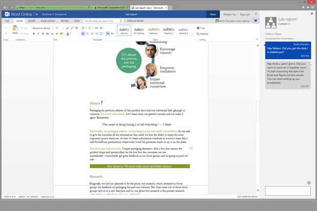This screenshot has height=211, width=317.
Task: Click the Documents breadcrumb link
Action: pyautogui.click(x=60, y=14)
